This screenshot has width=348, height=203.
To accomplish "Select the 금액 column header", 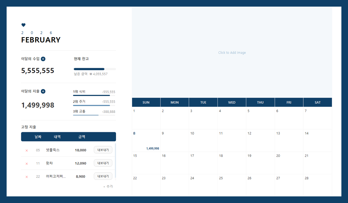I will point(82,137).
